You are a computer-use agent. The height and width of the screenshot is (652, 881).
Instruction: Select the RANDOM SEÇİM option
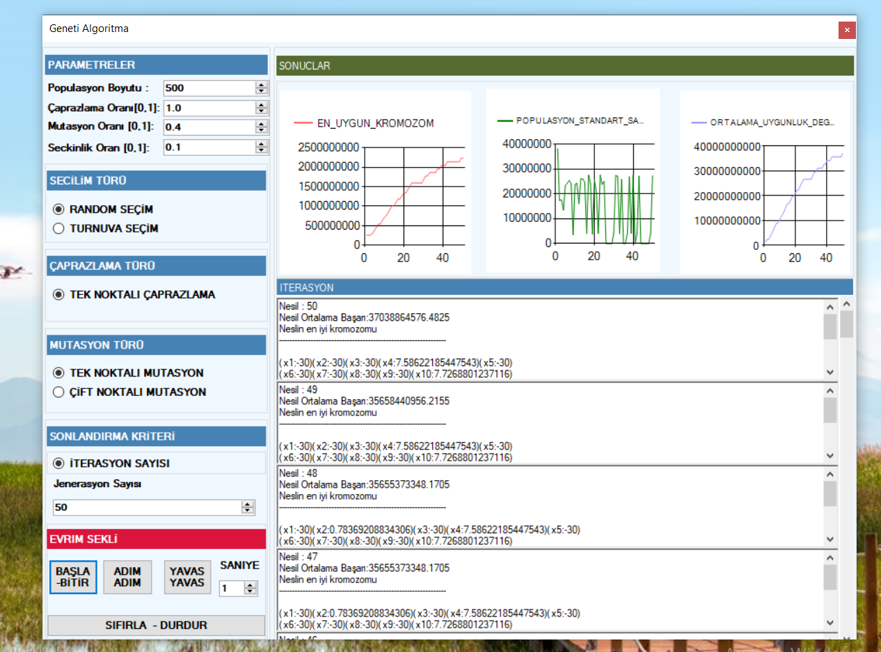click(58, 209)
